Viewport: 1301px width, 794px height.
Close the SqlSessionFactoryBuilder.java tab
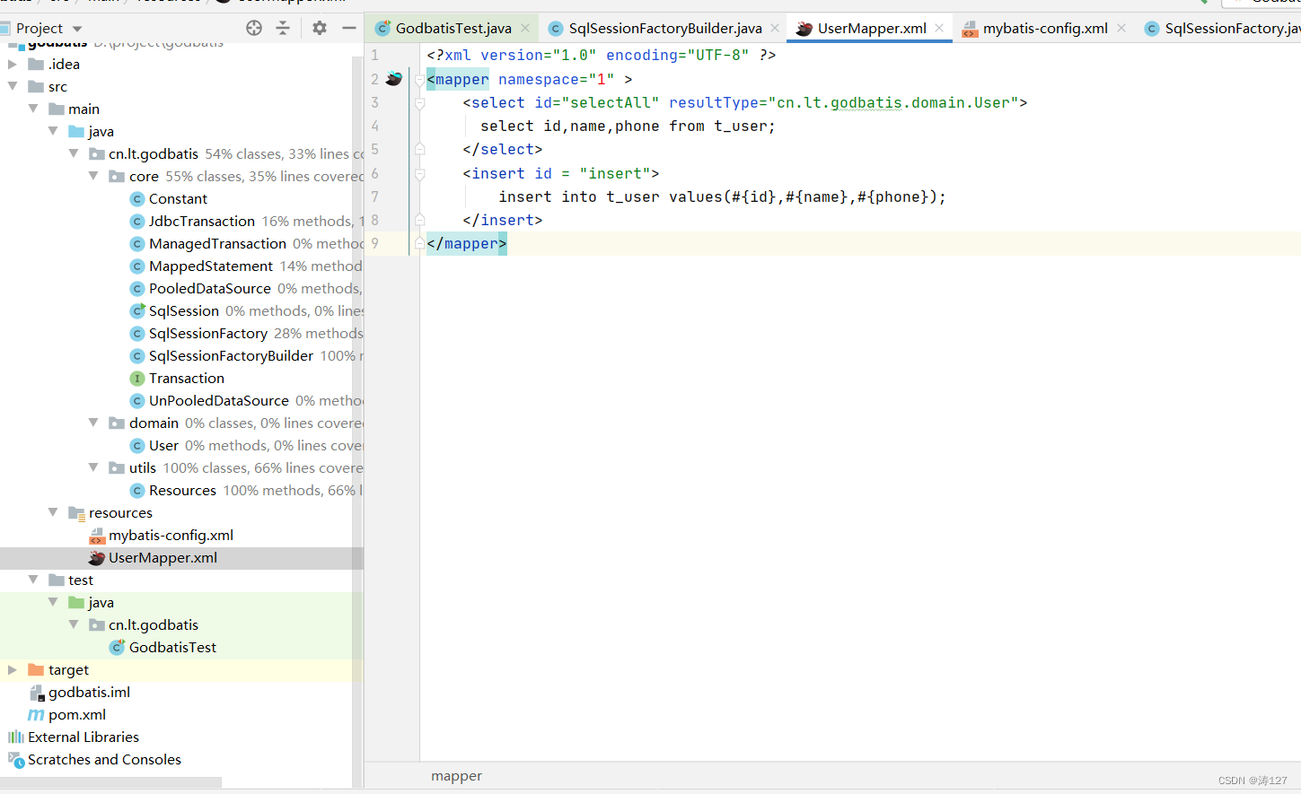coord(775,28)
